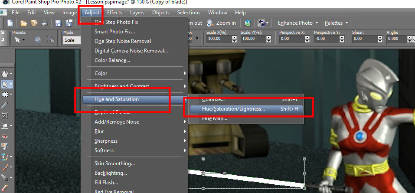Image resolution: width=415 pixels, height=193 pixels.
Task: Open the Edit menu
Action: coord(32,13)
